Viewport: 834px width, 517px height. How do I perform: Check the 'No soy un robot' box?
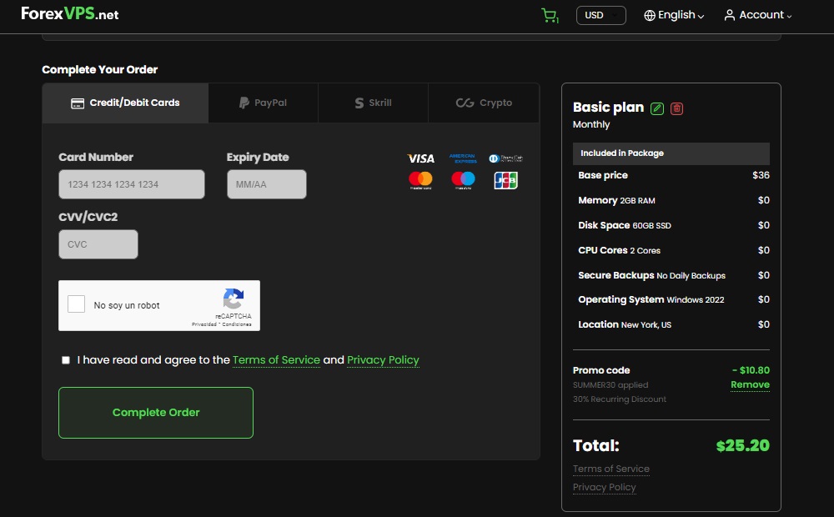77,304
